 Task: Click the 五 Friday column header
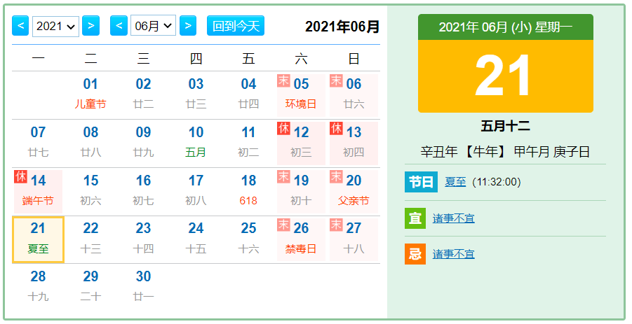point(248,59)
